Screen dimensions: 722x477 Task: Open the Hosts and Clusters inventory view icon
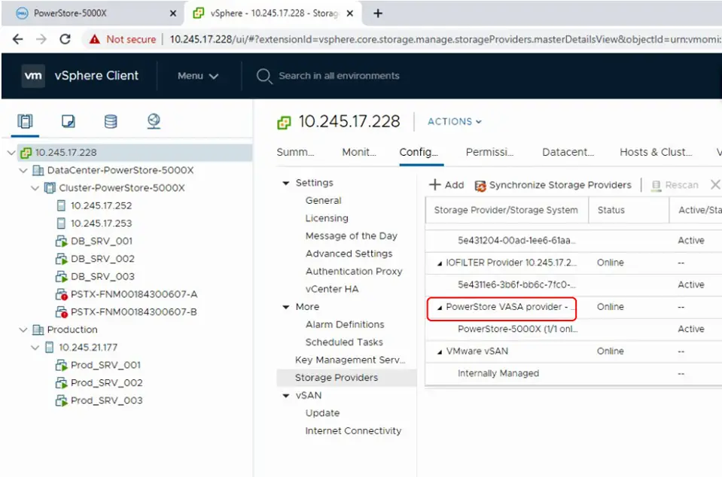25,121
